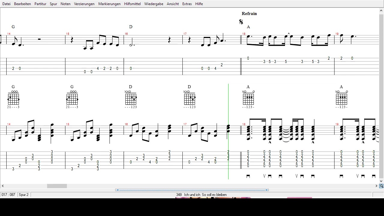384x216 pixels.
Task: Click the scroll-right arrow of the horizontal scrollbar
Action: (376, 186)
